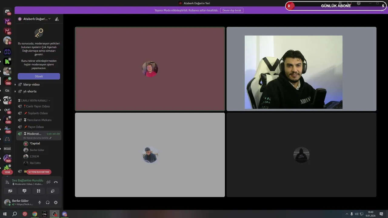Toggle headphone deafen in user panel
This screenshot has height=218, width=388.
(48, 203)
